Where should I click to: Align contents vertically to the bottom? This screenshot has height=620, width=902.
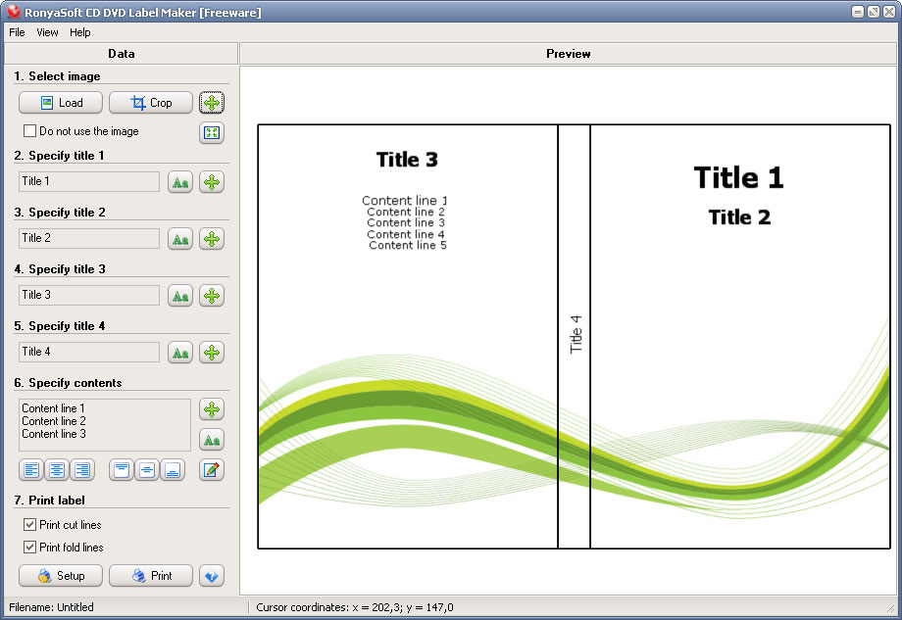pos(172,470)
